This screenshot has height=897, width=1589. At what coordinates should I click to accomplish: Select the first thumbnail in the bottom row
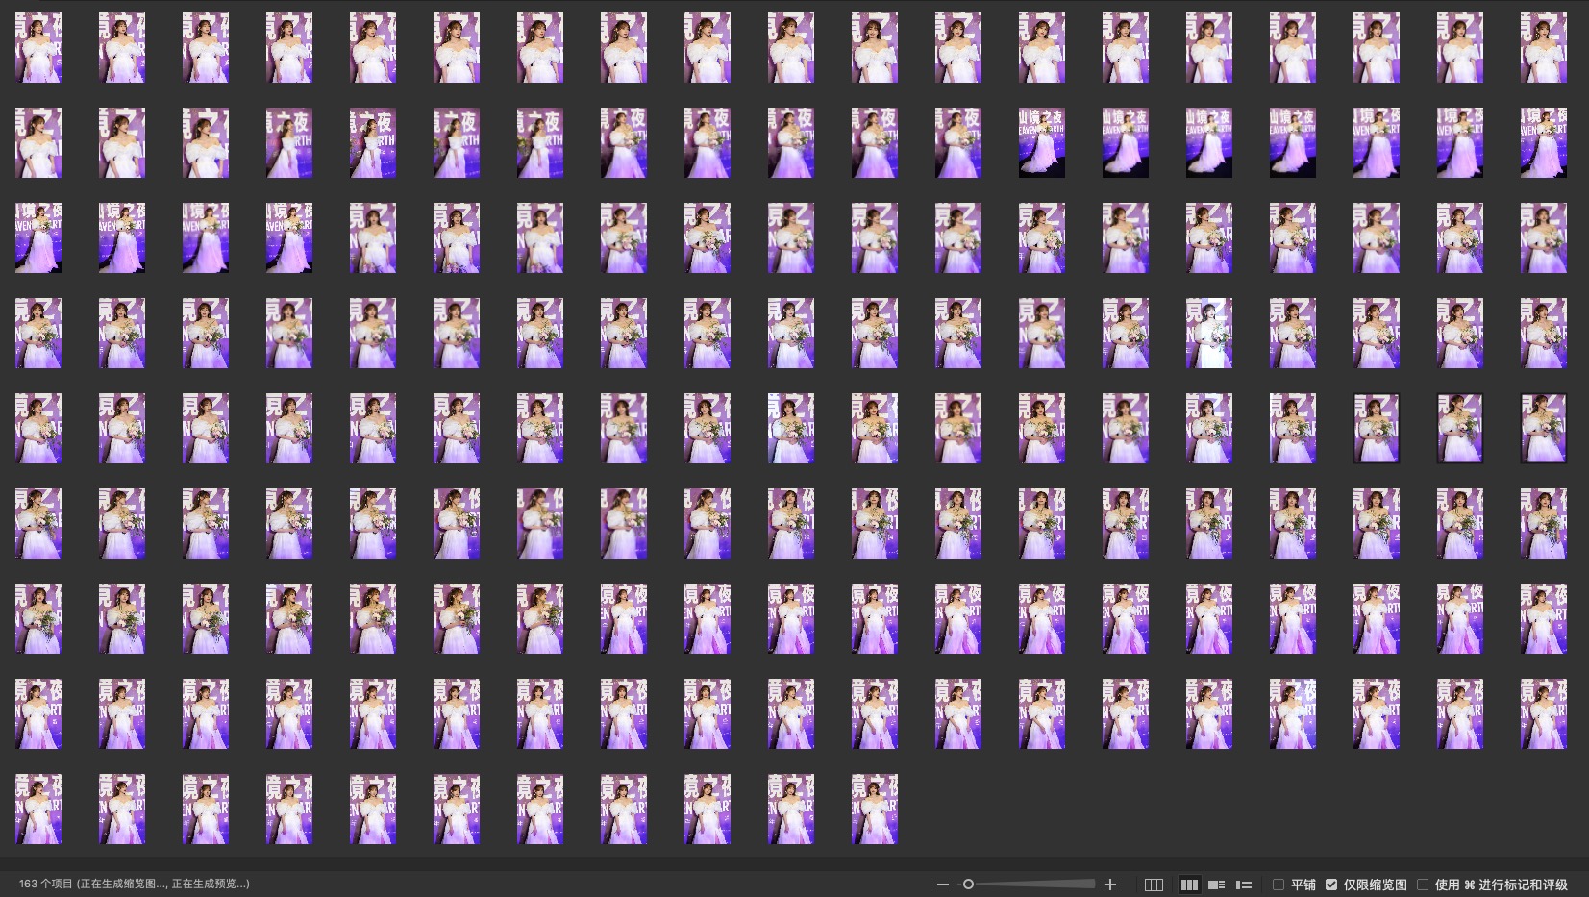38,809
